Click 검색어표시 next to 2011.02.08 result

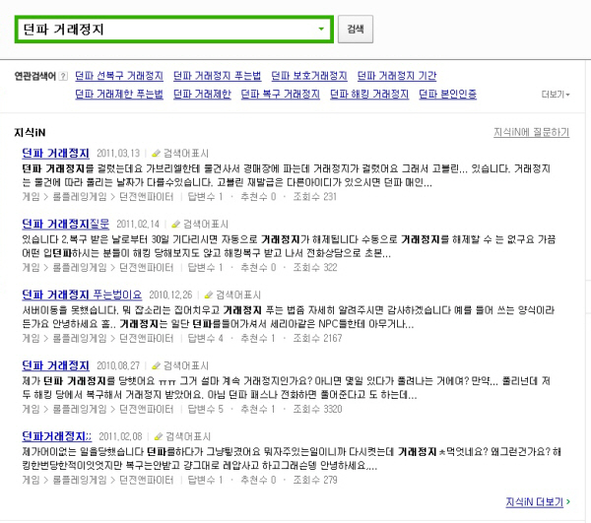[x=188, y=436]
